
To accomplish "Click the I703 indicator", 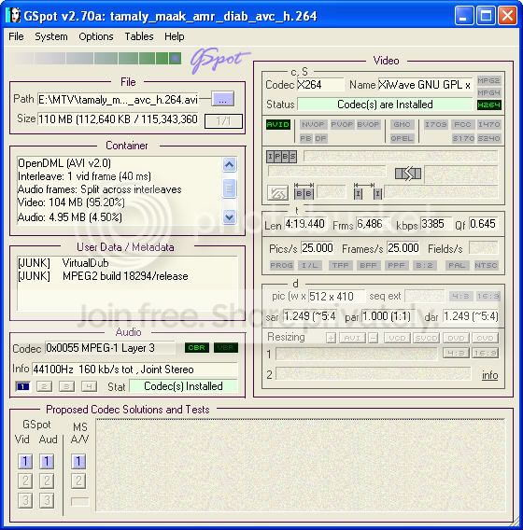I will (x=436, y=124).
